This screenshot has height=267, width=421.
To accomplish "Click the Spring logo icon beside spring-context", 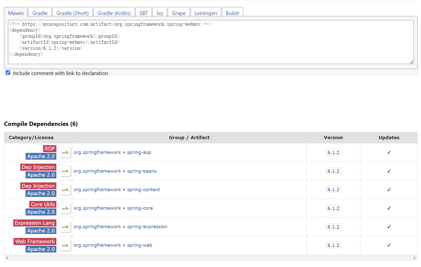I will 65,190.
